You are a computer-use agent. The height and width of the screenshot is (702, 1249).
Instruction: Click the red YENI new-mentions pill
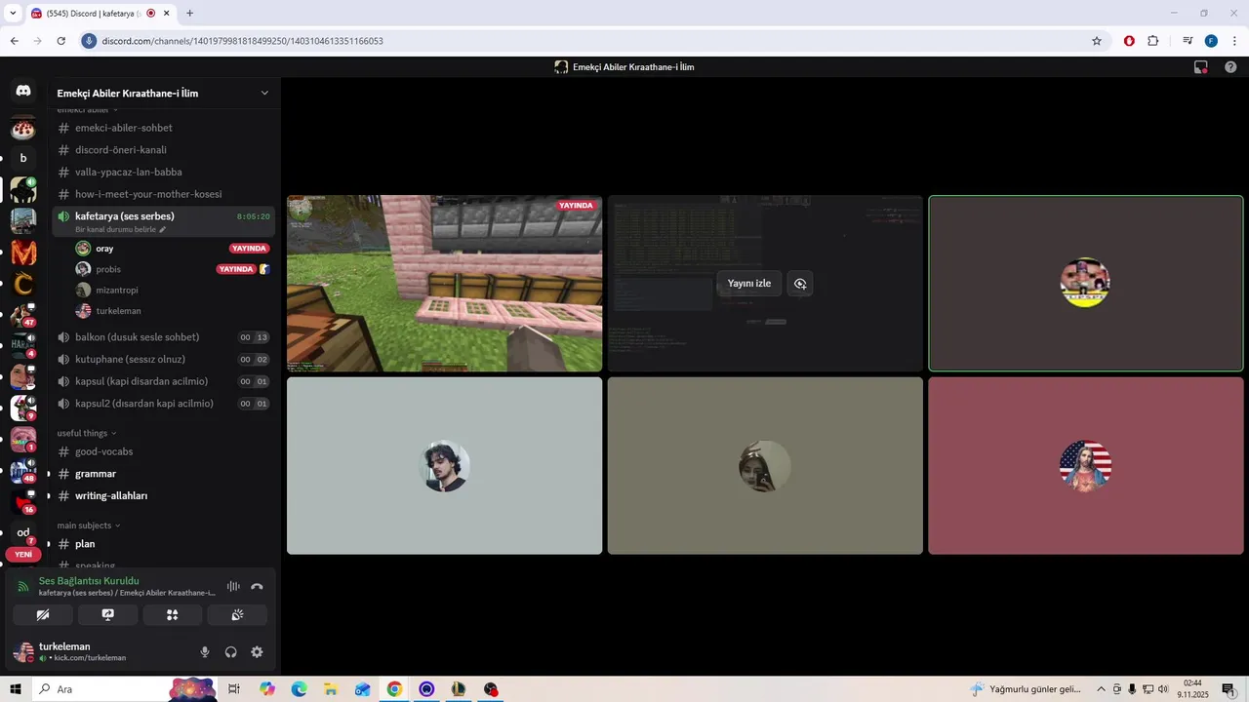click(23, 554)
